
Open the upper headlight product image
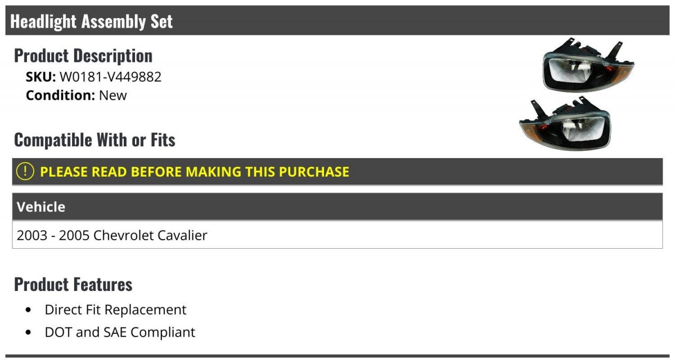[588, 65]
